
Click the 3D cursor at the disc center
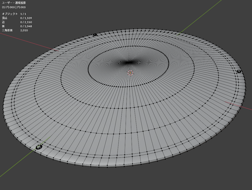click(x=130, y=73)
